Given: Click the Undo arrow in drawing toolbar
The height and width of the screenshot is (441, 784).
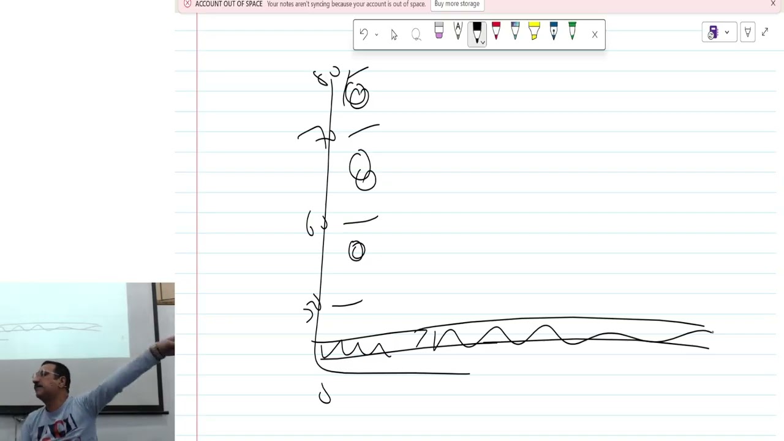Looking at the screenshot, I should [x=363, y=34].
